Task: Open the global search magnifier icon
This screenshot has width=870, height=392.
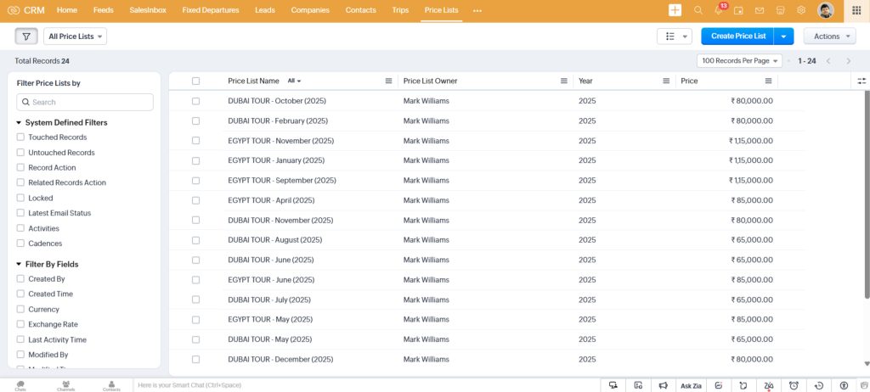Action: coord(698,10)
